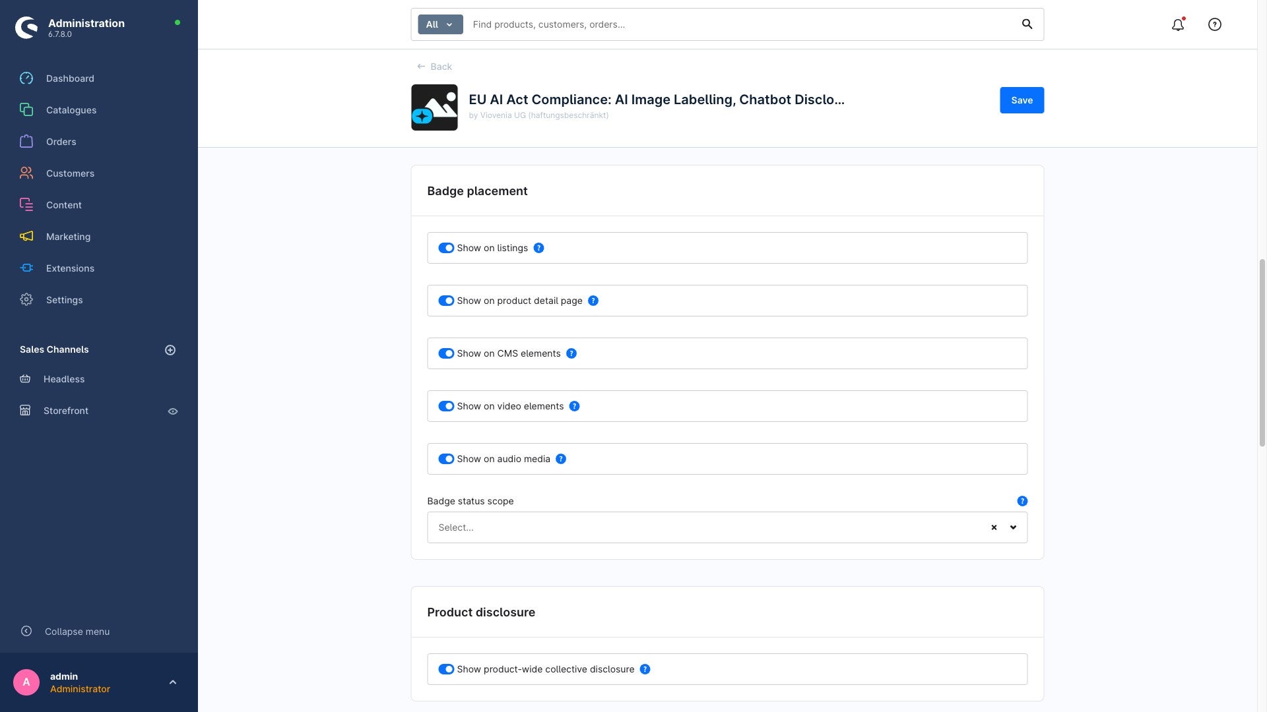Click the Storefront shop icon

(x=25, y=411)
